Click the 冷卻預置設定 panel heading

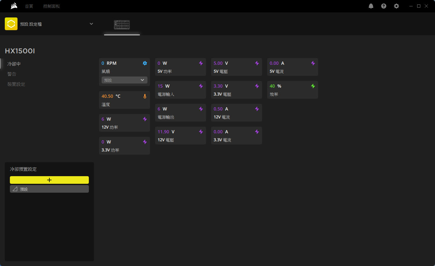click(x=23, y=169)
